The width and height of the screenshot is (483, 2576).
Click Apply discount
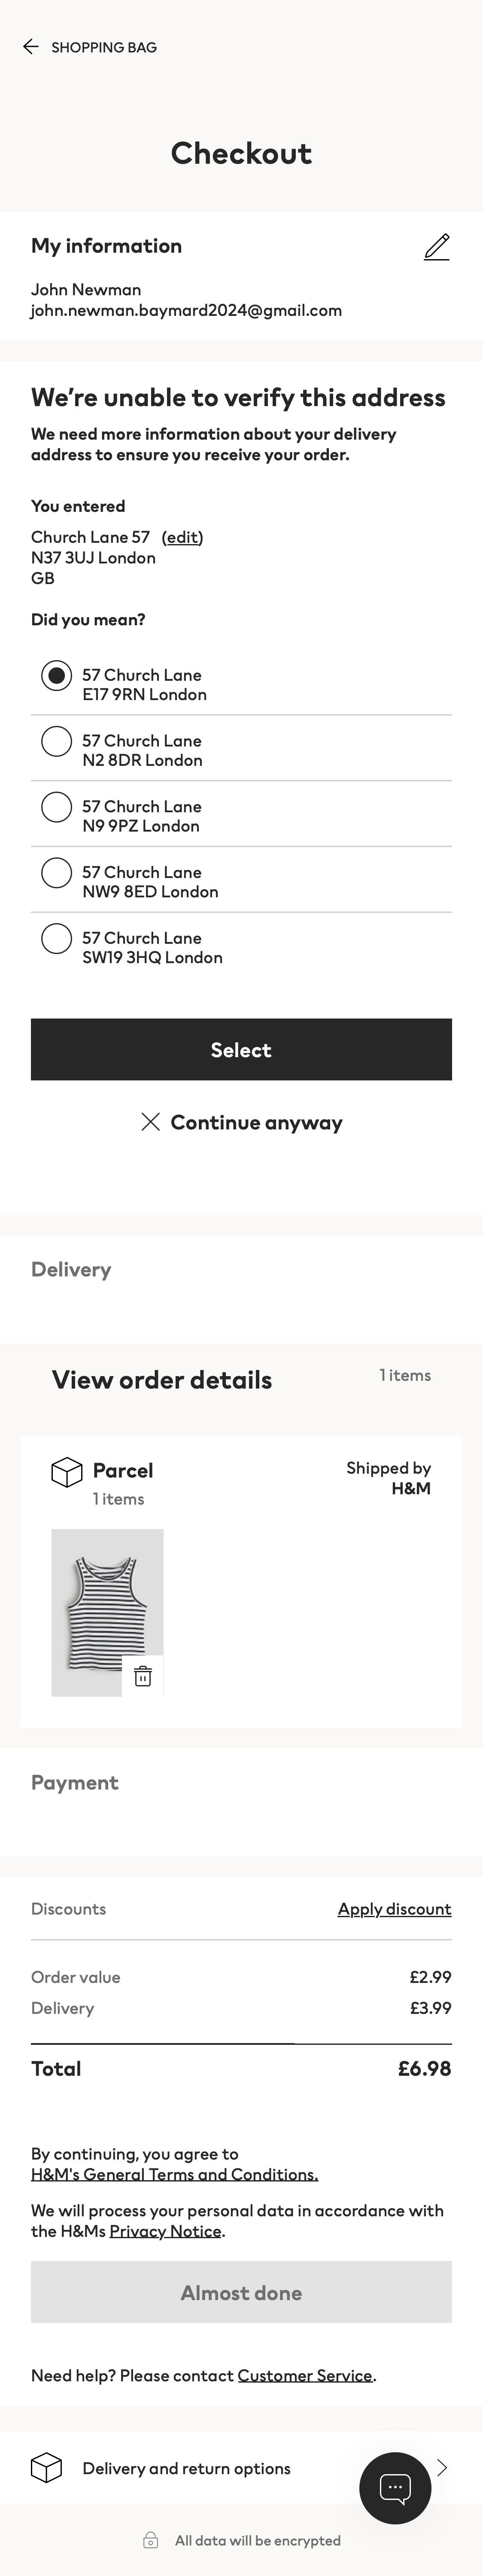tap(394, 1908)
